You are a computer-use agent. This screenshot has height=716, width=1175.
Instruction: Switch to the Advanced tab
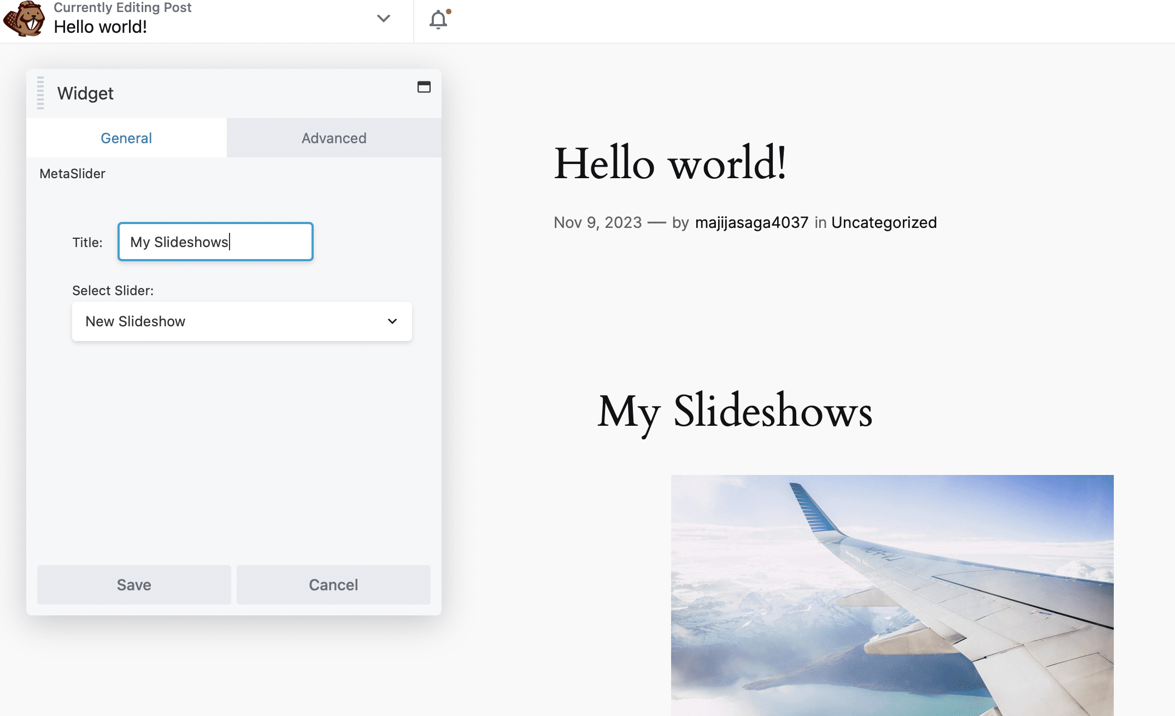[x=334, y=138]
